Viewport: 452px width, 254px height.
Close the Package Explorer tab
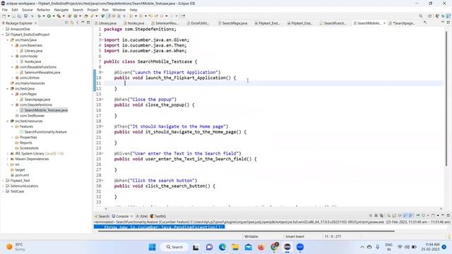tap(35, 23)
